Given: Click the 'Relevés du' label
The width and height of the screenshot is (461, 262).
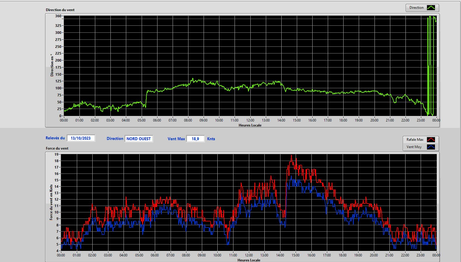Looking at the screenshot, I should tap(55, 138).
